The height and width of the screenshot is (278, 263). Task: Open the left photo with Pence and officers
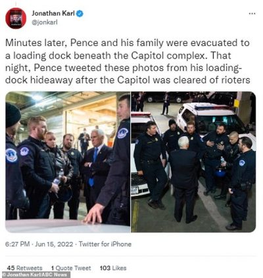68,162
